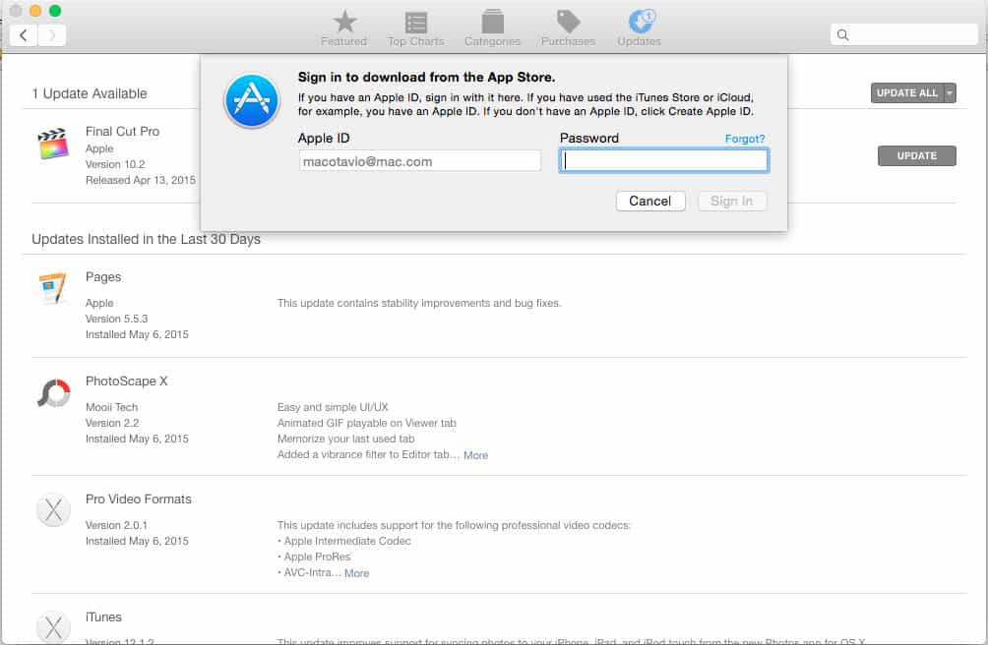Screen dimensions: 988x645
Task: Click the PhotoScape X 'Mooii Tech' developer name
Action: [111, 408]
